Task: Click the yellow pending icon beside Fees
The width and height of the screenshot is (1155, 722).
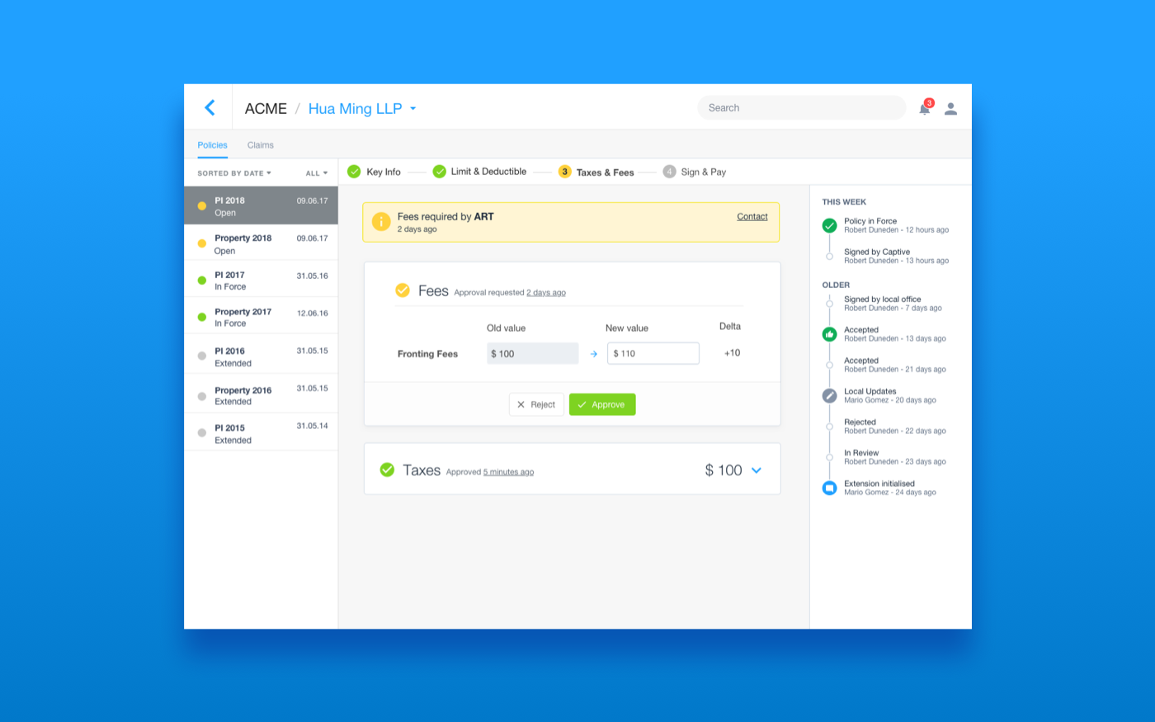Action: [x=403, y=290]
